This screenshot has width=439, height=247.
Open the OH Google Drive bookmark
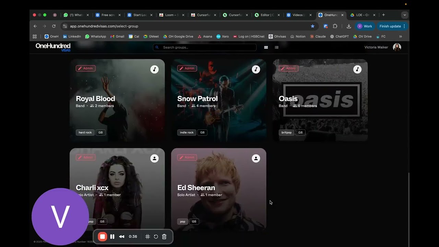click(x=178, y=36)
